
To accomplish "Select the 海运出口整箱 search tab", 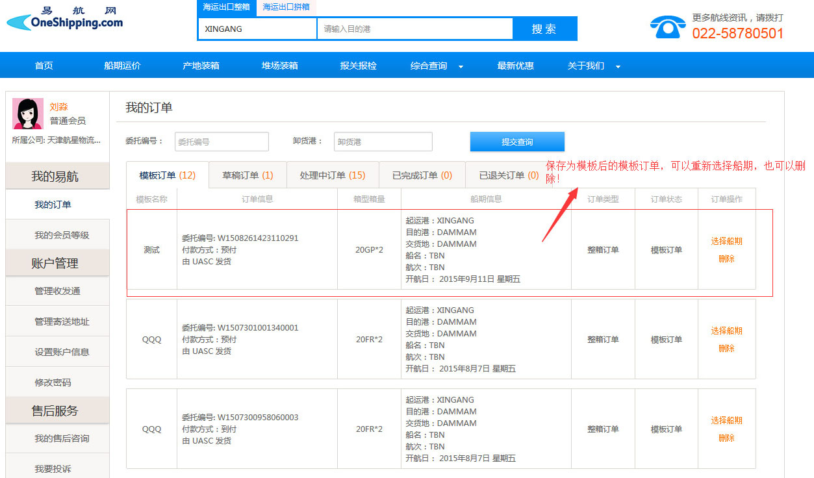I will 227,7.
